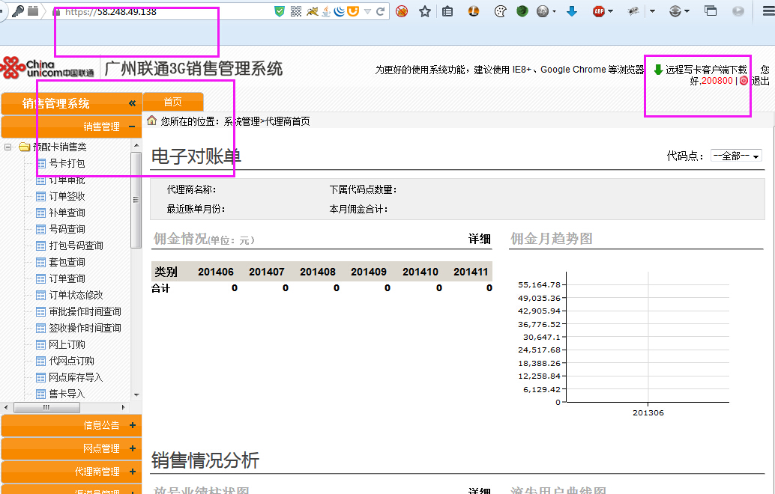Open the Firebug dropdown arrow

point(652,11)
